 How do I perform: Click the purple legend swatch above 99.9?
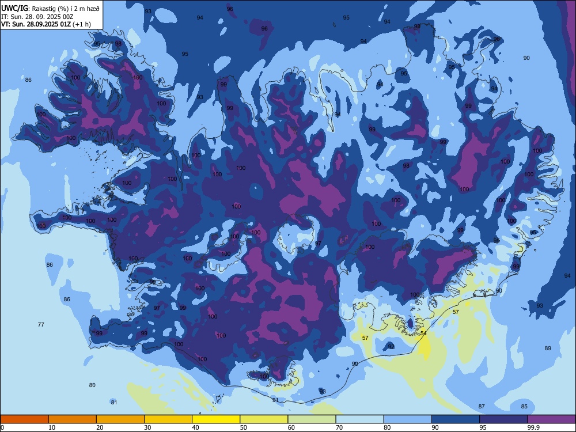[551, 419]
